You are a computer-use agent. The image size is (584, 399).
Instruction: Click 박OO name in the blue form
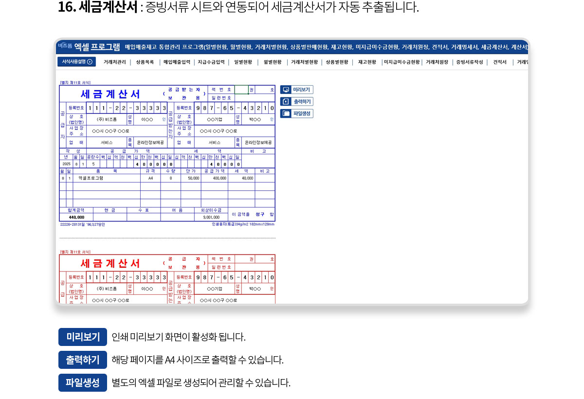255,119
